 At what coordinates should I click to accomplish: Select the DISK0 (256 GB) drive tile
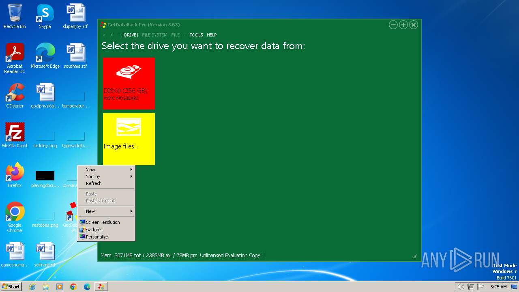[x=129, y=84]
